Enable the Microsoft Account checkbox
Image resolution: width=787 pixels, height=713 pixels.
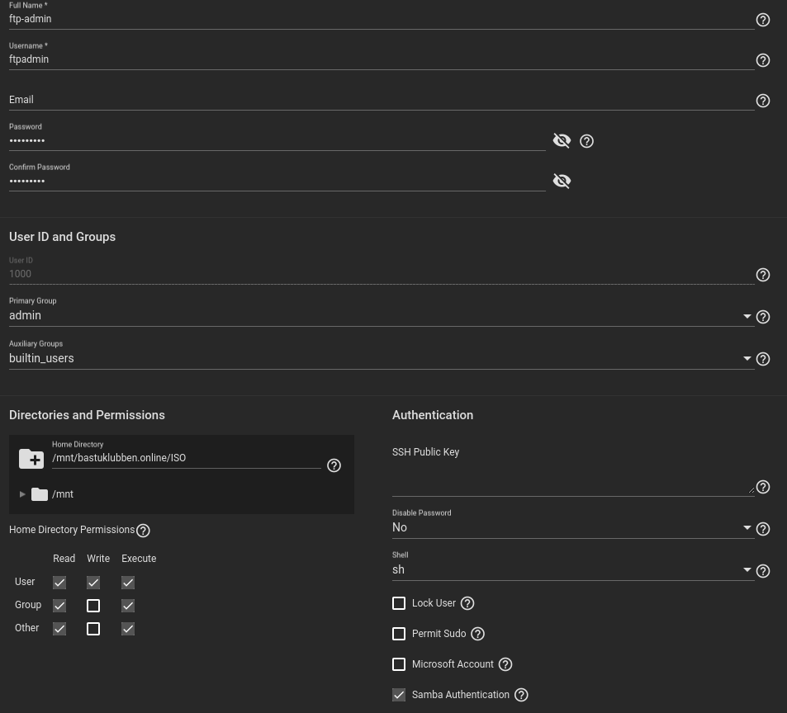click(x=399, y=664)
